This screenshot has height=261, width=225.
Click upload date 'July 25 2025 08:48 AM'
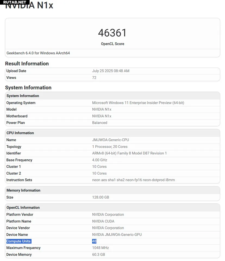click(111, 71)
